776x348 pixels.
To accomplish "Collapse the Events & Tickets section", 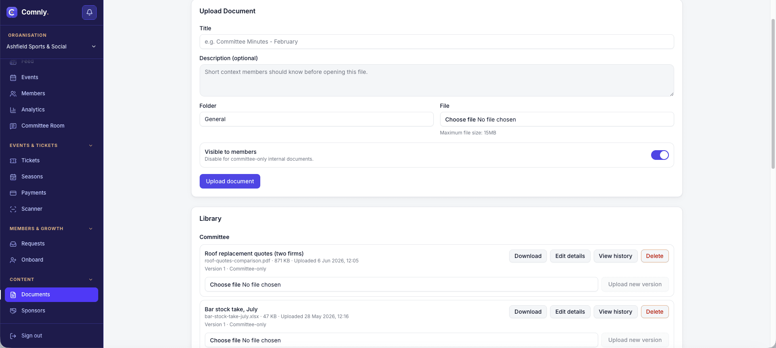I will click(x=91, y=145).
